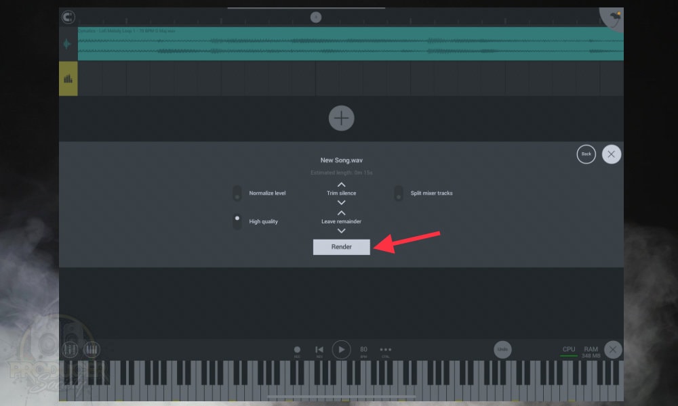
Task: Toggle the Split mixer tracks switch
Action: [x=398, y=193]
